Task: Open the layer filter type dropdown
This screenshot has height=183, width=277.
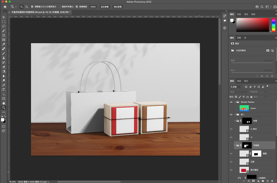Action: click(236, 87)
